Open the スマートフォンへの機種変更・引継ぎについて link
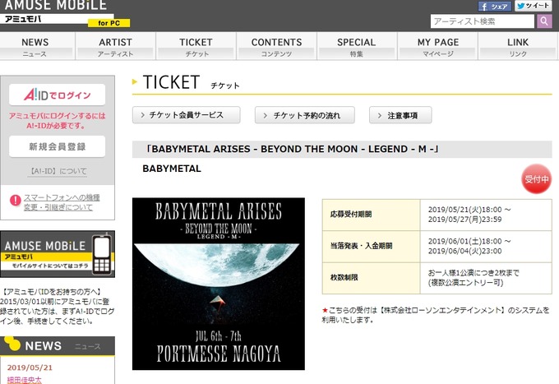Viewport: 559px width, 384px height. point(62,202)
